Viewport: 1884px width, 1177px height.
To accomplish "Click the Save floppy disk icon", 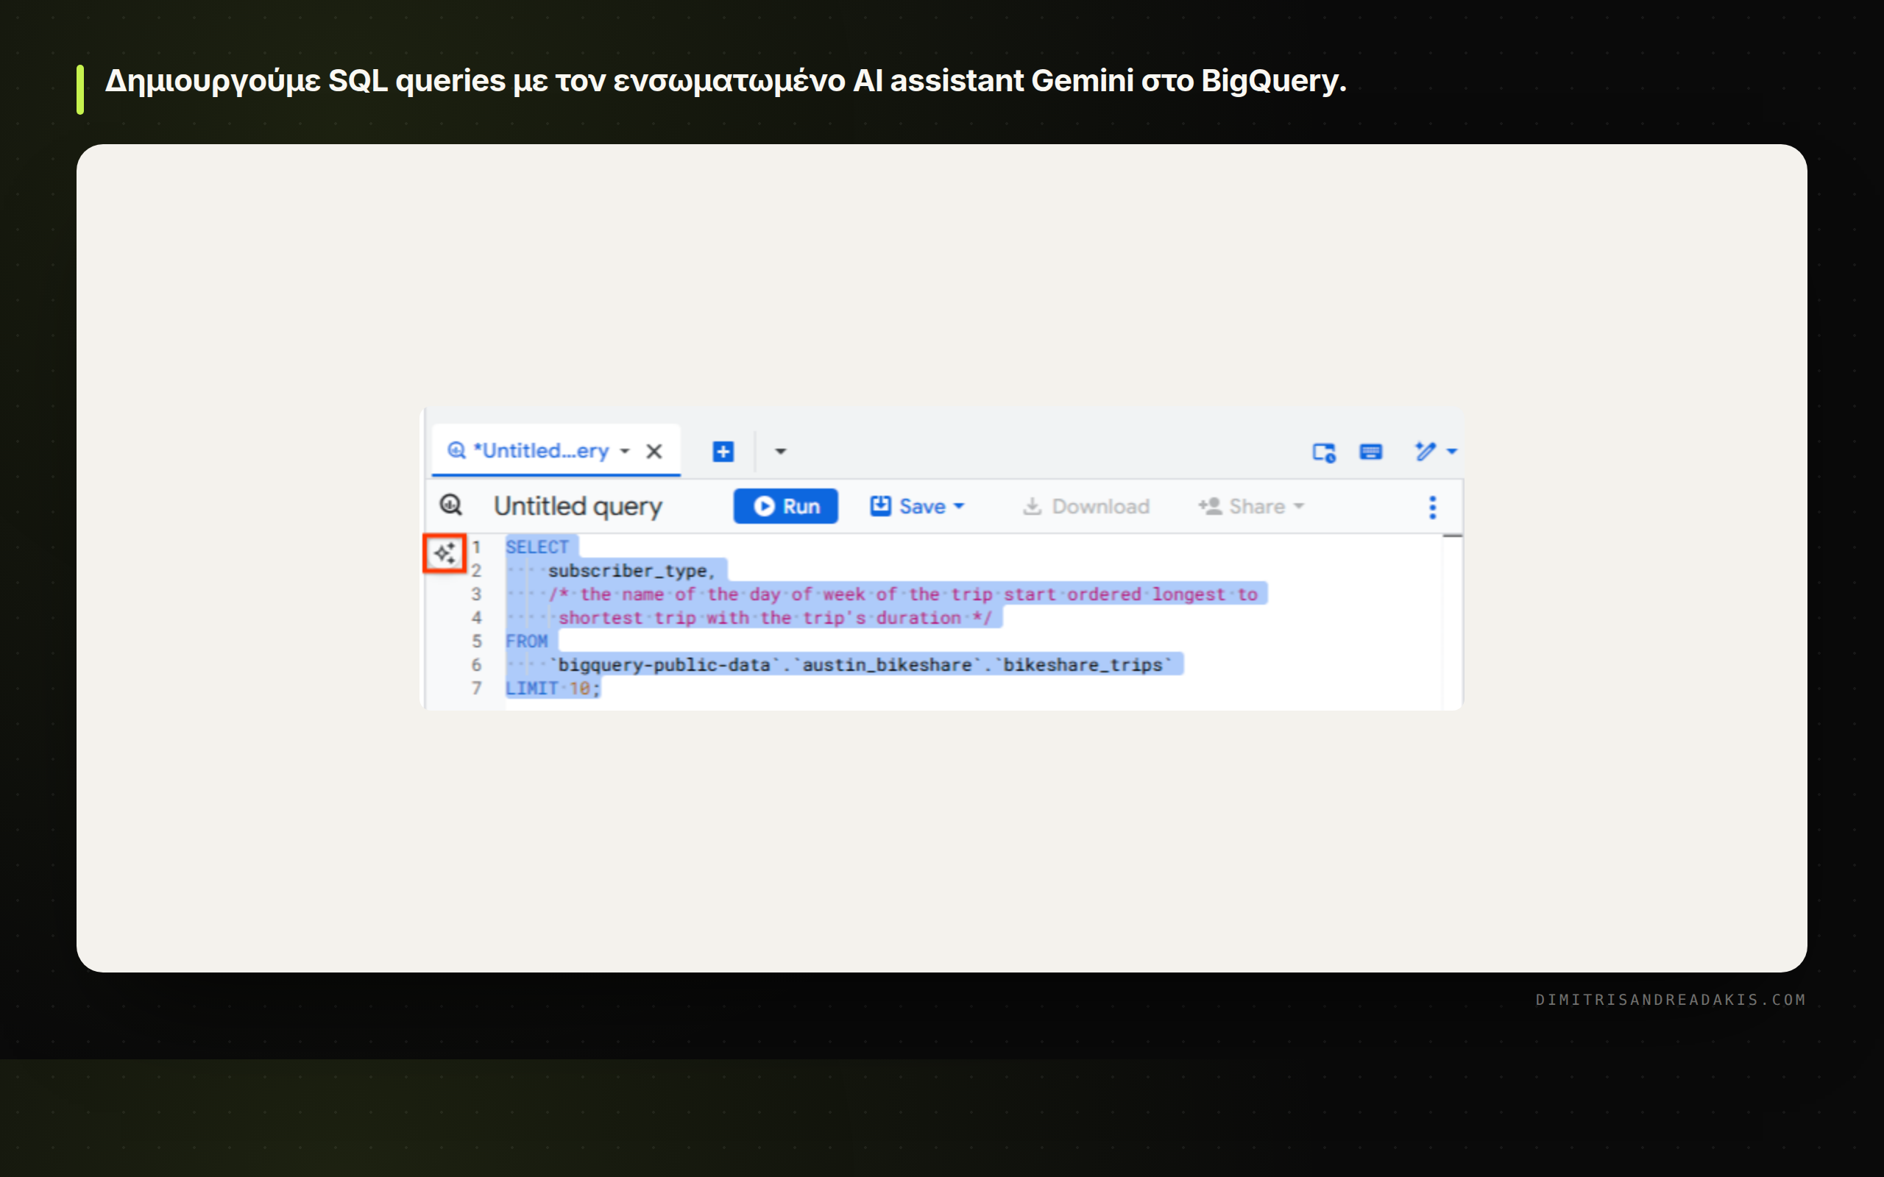I will point(880,506).
